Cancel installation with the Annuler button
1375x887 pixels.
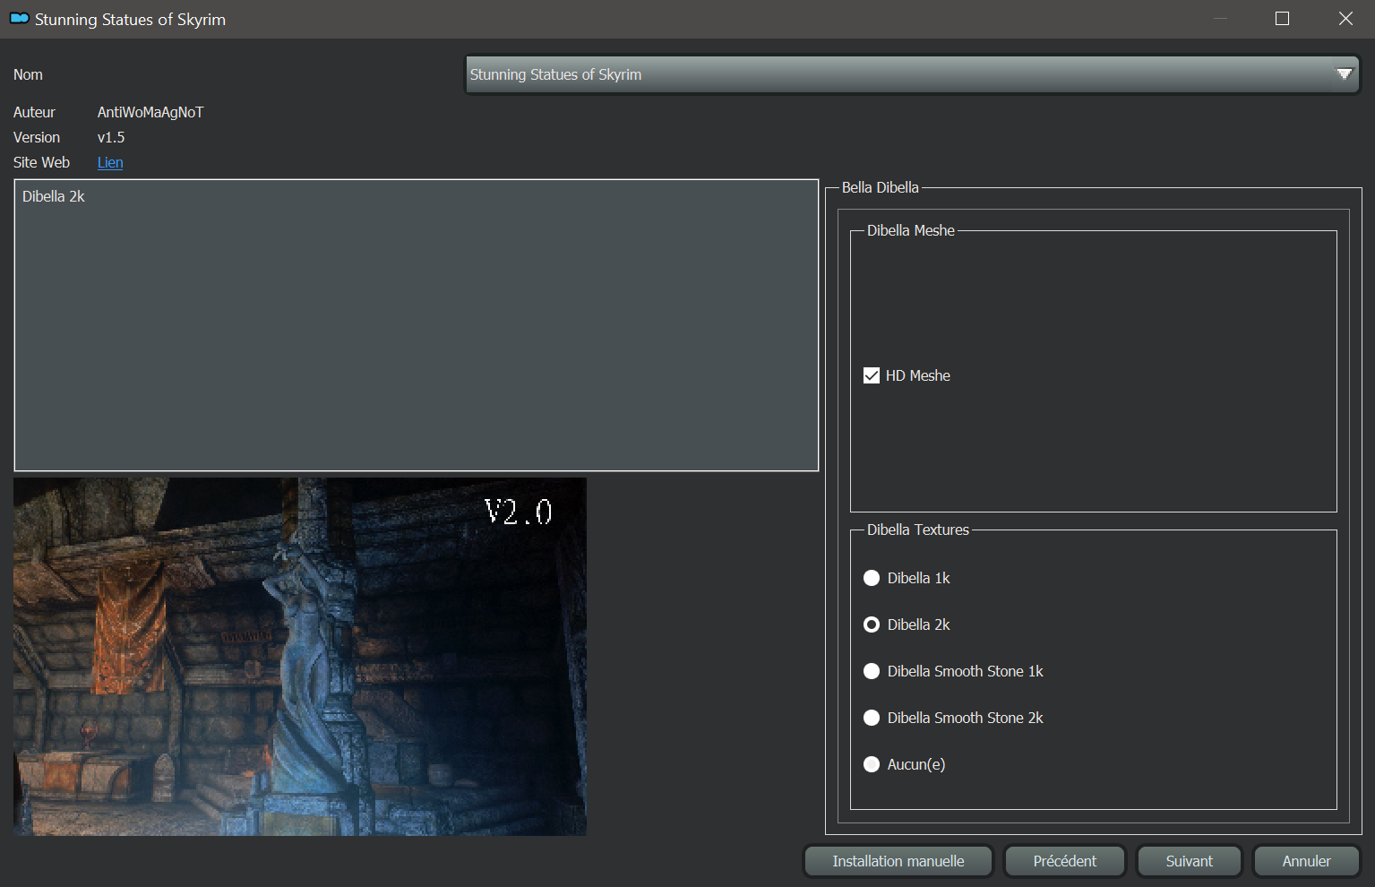coord(1306,861)
